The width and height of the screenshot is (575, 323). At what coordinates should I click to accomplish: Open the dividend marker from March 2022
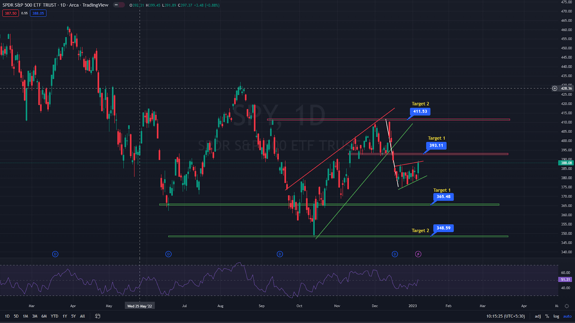tap(55, 254)
